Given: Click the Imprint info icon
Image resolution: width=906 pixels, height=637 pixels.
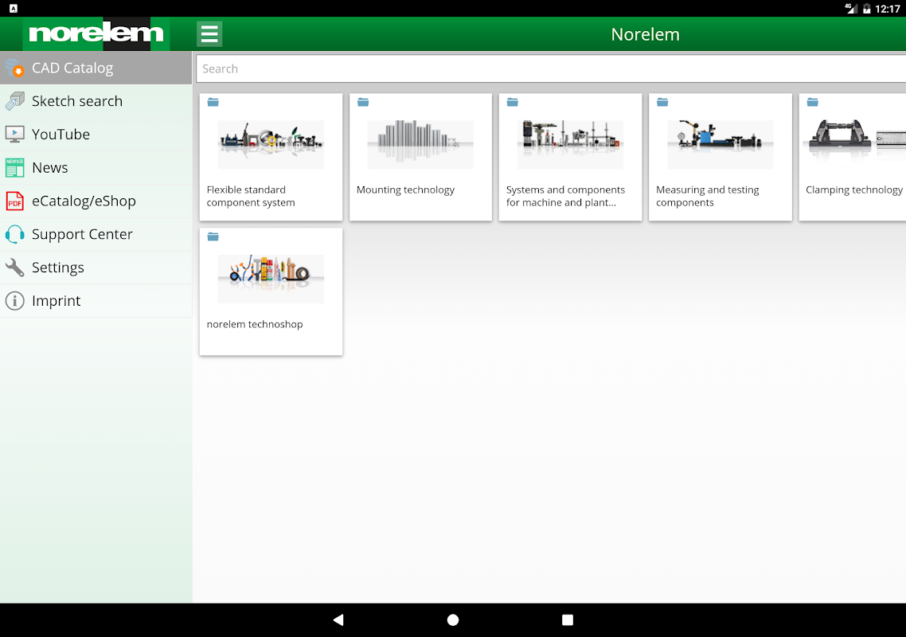Looking at the screenshot, I should click(14, 300).
